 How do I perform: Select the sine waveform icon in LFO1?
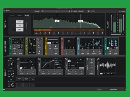[18, 43]
